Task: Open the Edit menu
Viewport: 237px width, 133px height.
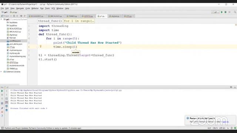Action: (x=7, y=8)
